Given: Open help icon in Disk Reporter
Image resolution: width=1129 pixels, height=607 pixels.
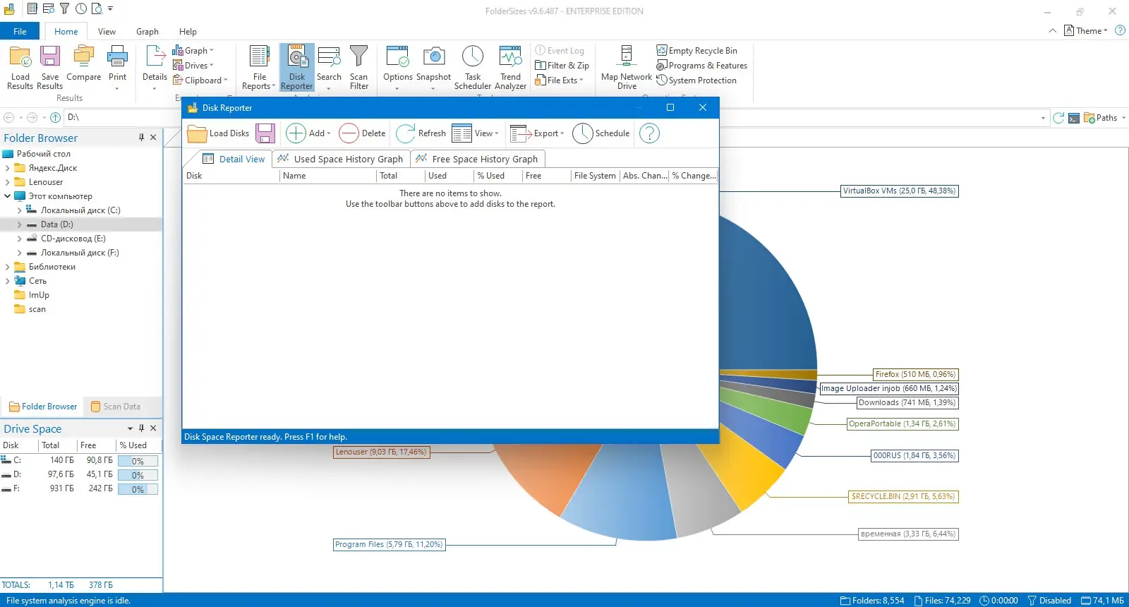Looking at the screenshot, I should (x=649, y=133).
